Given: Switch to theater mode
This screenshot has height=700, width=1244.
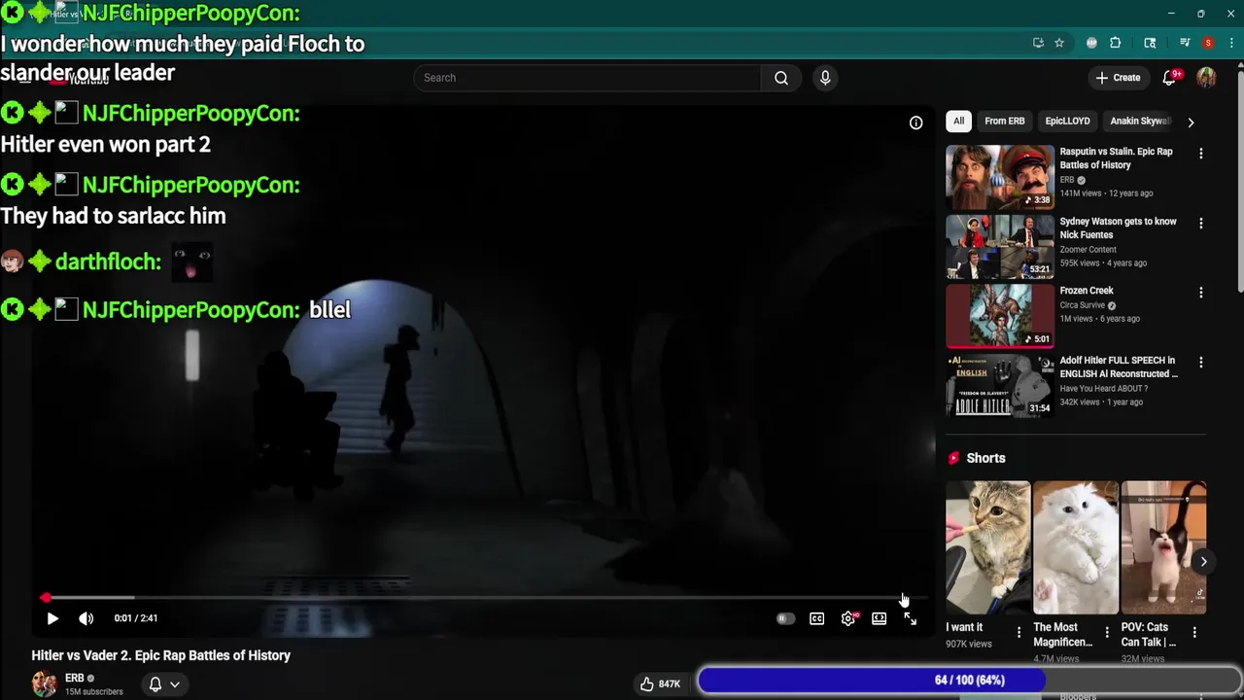Looking at the screenshot, I should tap(879, 618).
